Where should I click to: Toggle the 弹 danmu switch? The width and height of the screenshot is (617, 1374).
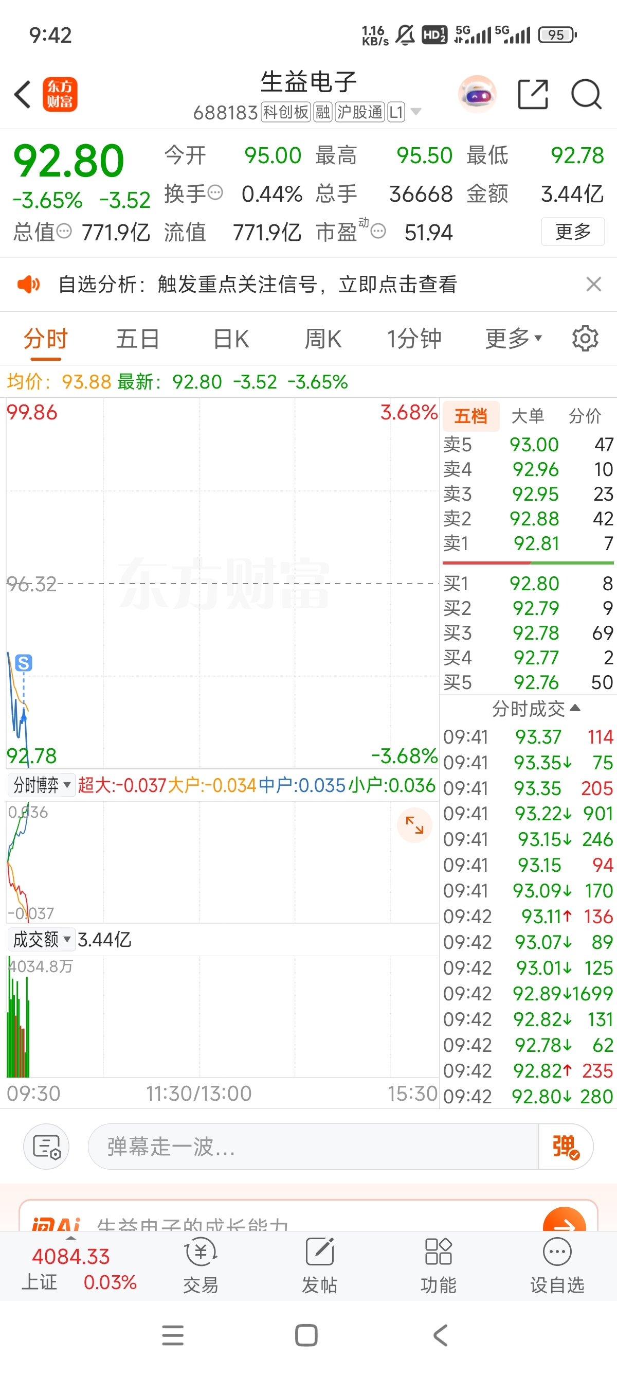pyautogui.click(x=565, y=1147)
